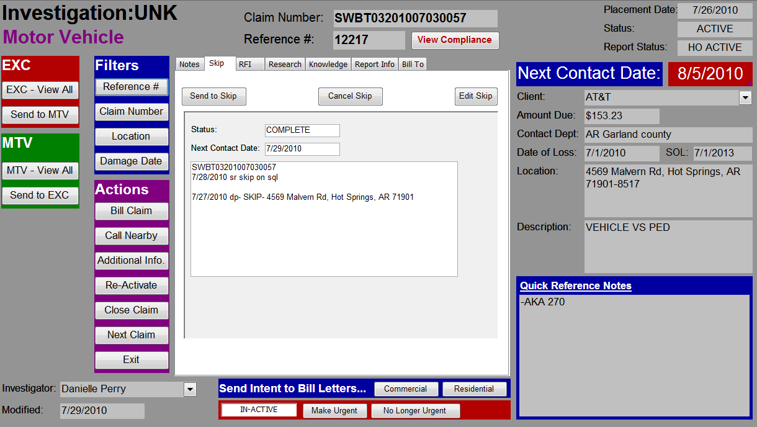
Task: Go to Next Claim
Action: 132,335
